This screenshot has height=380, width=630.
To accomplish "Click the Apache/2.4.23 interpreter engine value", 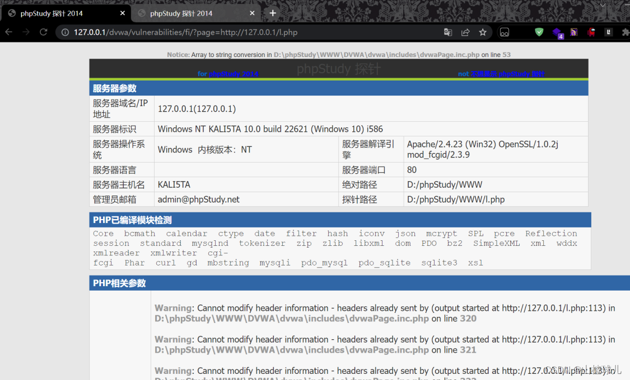I will tap(483, 149).
